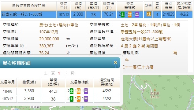This screenshot has width=194, height=110.
Task: Click 4 房 2 廳 2 衛 有隔間 value
Action: [139, 46]
